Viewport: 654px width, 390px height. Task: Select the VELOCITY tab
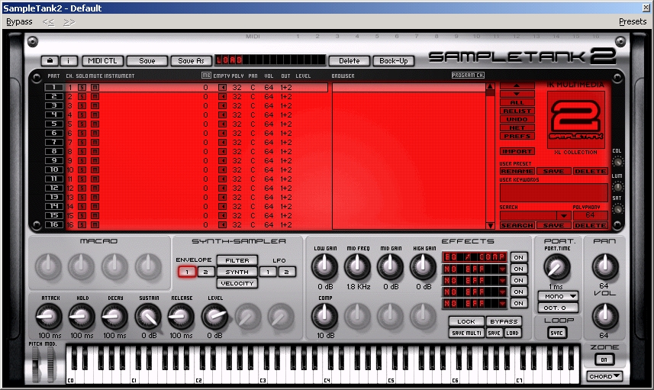click(x=237, y=283)
